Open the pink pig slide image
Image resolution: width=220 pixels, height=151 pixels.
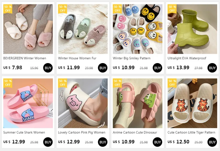83,103
